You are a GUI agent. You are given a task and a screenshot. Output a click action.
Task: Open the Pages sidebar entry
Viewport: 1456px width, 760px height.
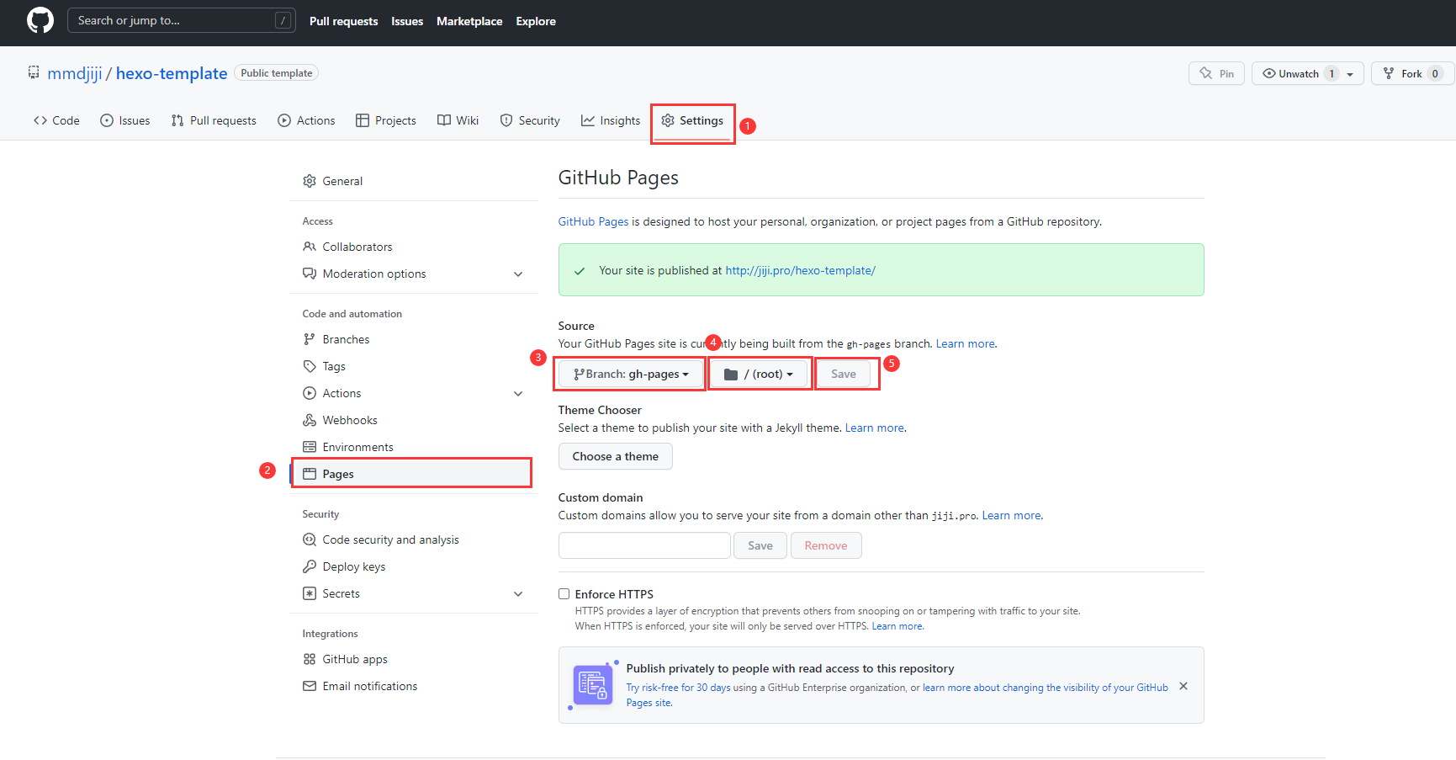(413, 474)
